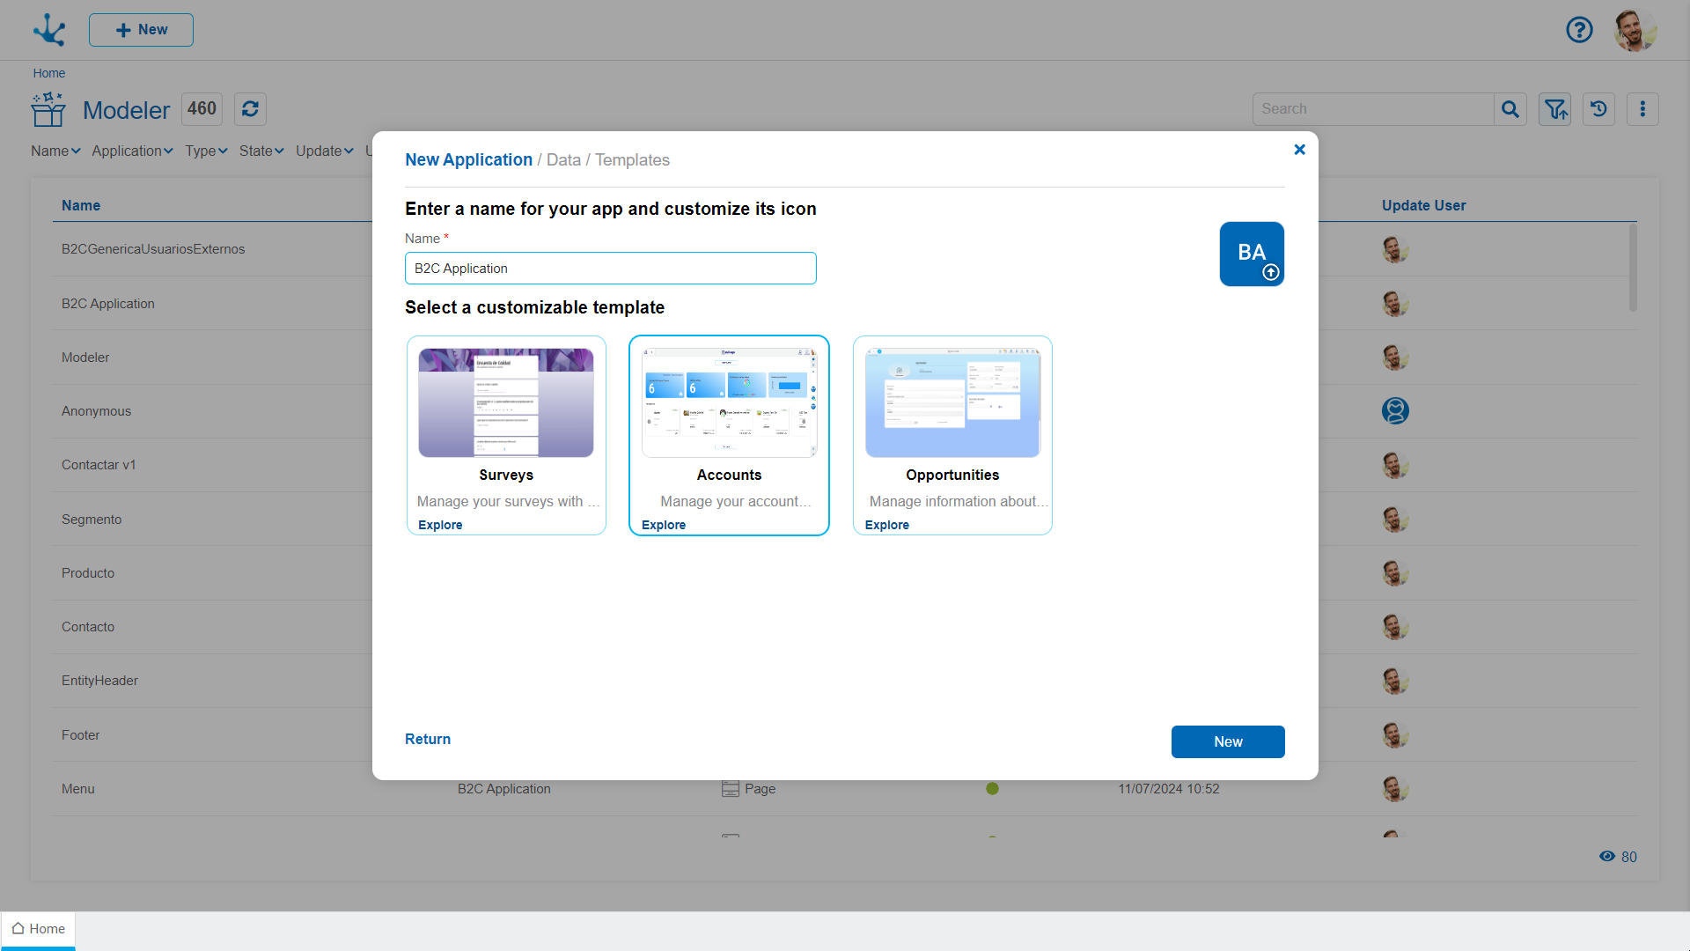
Task: Click the blue New button in dialog
Action: [1227, 741]
